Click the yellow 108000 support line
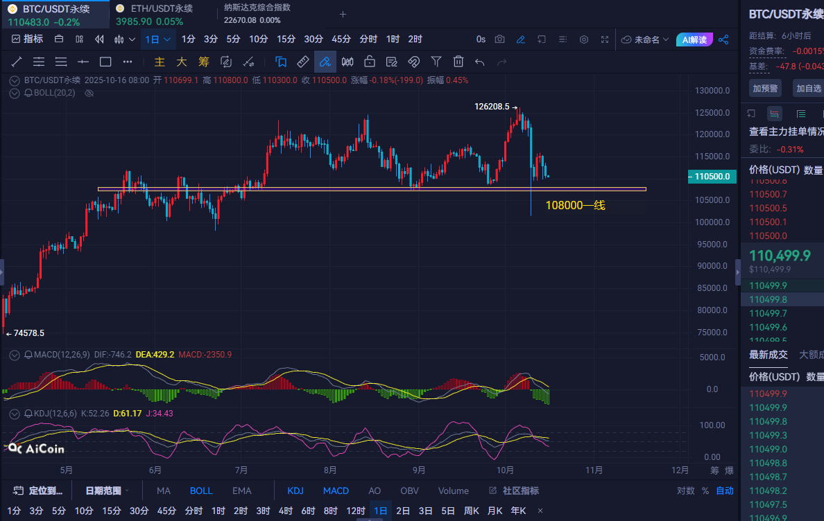 (x=347, y=188)
